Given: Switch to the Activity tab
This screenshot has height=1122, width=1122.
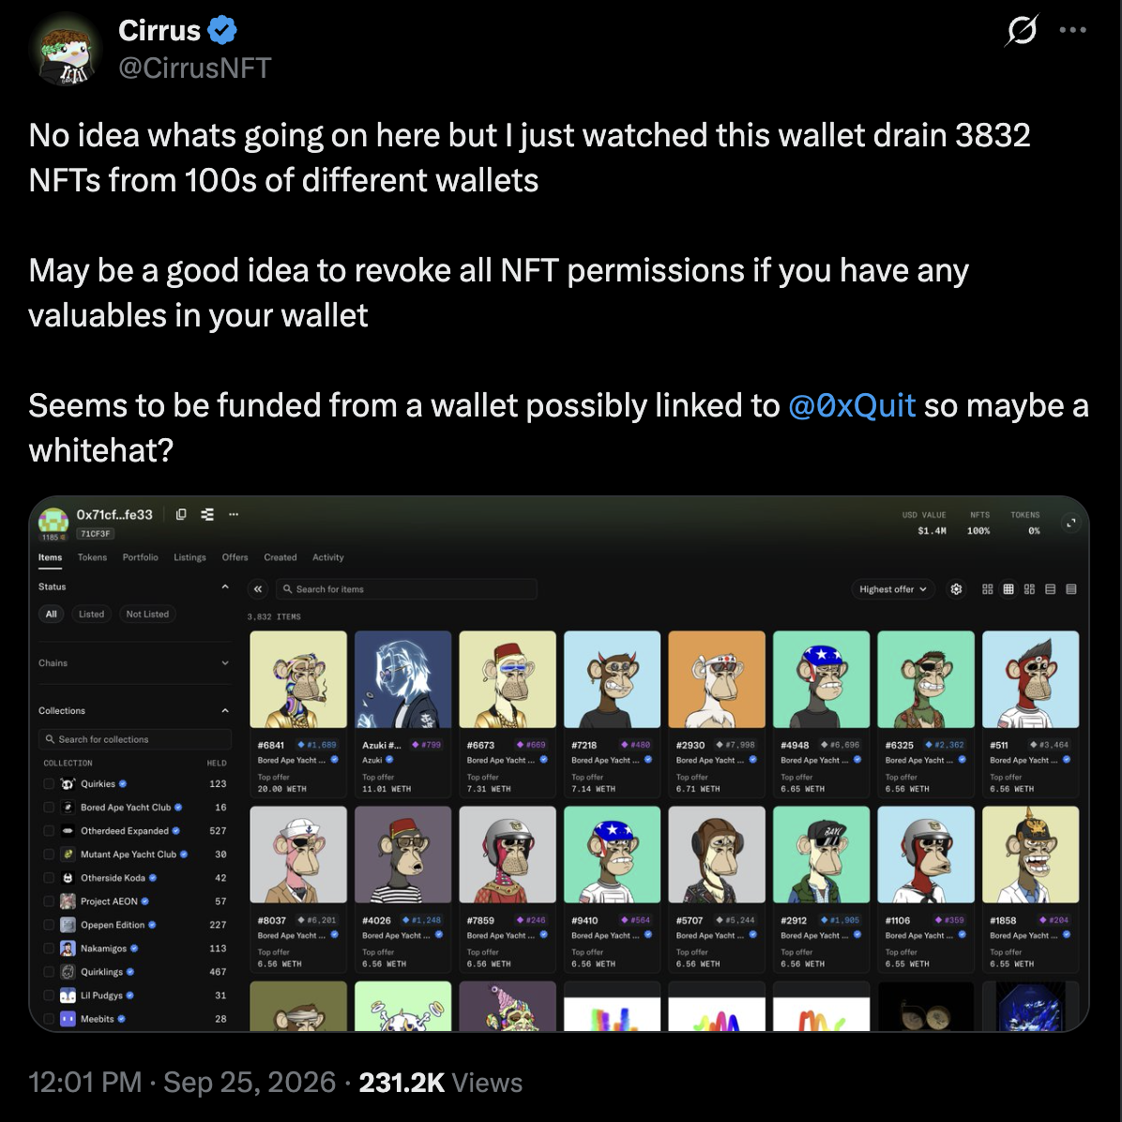Looking at the screenshot, I should [327, 557].
